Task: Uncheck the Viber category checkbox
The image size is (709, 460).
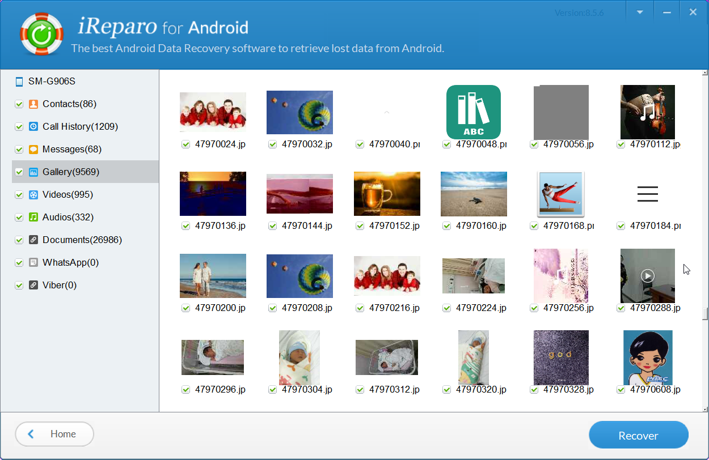Action: [x=19, y=285]
